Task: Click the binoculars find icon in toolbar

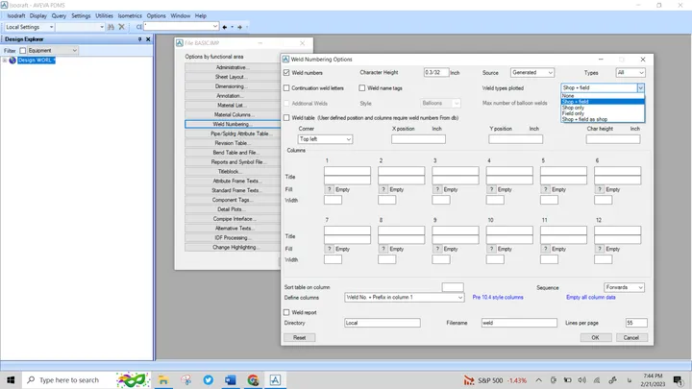Action: tap(111, 27)
